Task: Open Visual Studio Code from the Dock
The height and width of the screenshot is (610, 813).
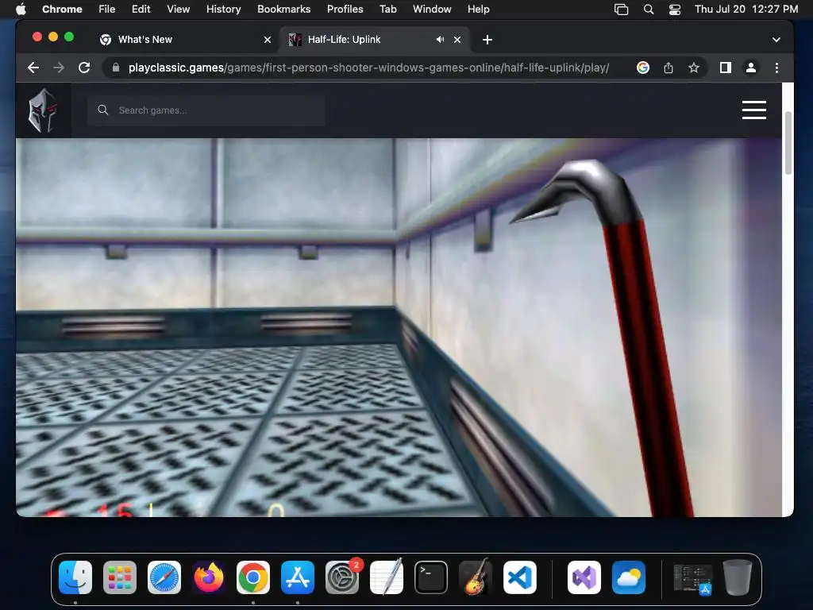Action: pos(519,577)
